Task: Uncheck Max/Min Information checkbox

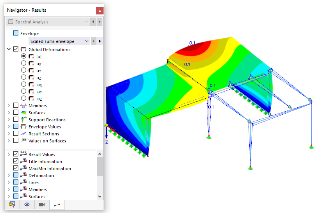Action: point(16,168)
